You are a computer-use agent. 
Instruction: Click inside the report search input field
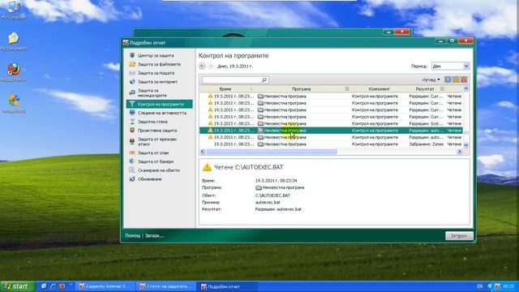(x=232, y=79)
